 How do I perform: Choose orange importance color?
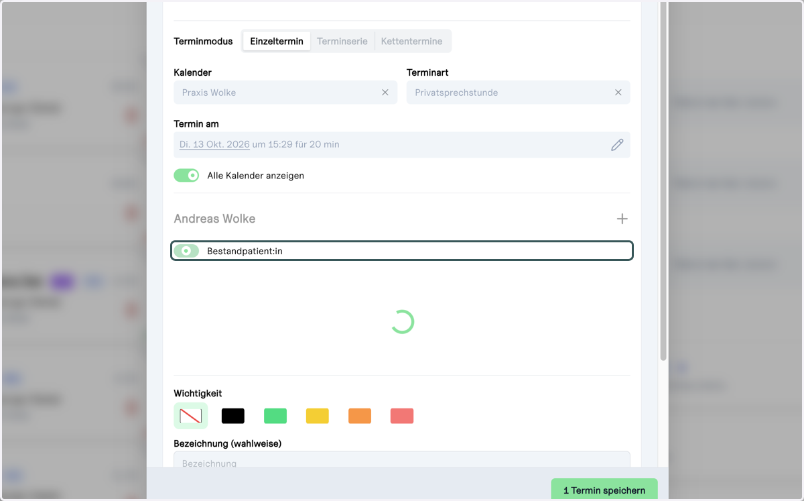tap(360, 416)
